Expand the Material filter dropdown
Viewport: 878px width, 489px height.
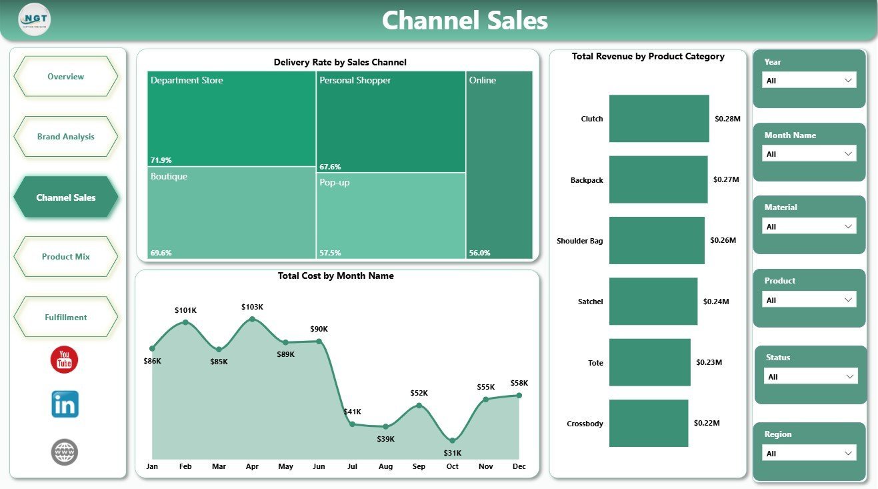[809, 226]
